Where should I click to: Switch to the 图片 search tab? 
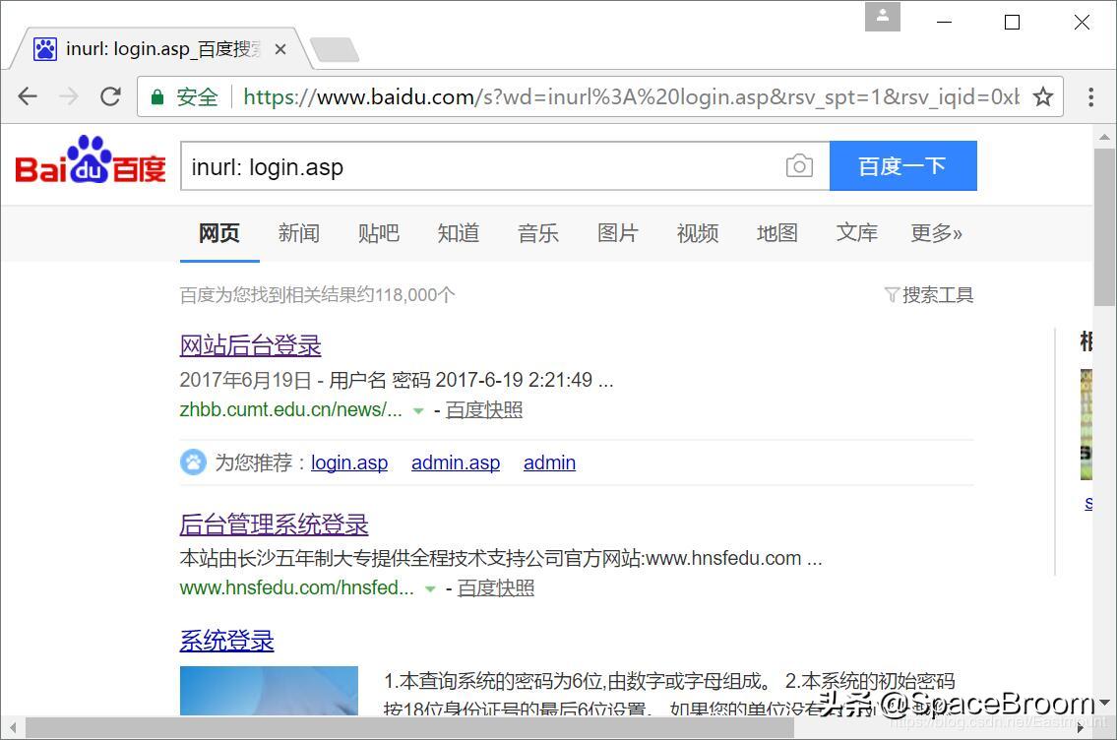coord(617,233)
